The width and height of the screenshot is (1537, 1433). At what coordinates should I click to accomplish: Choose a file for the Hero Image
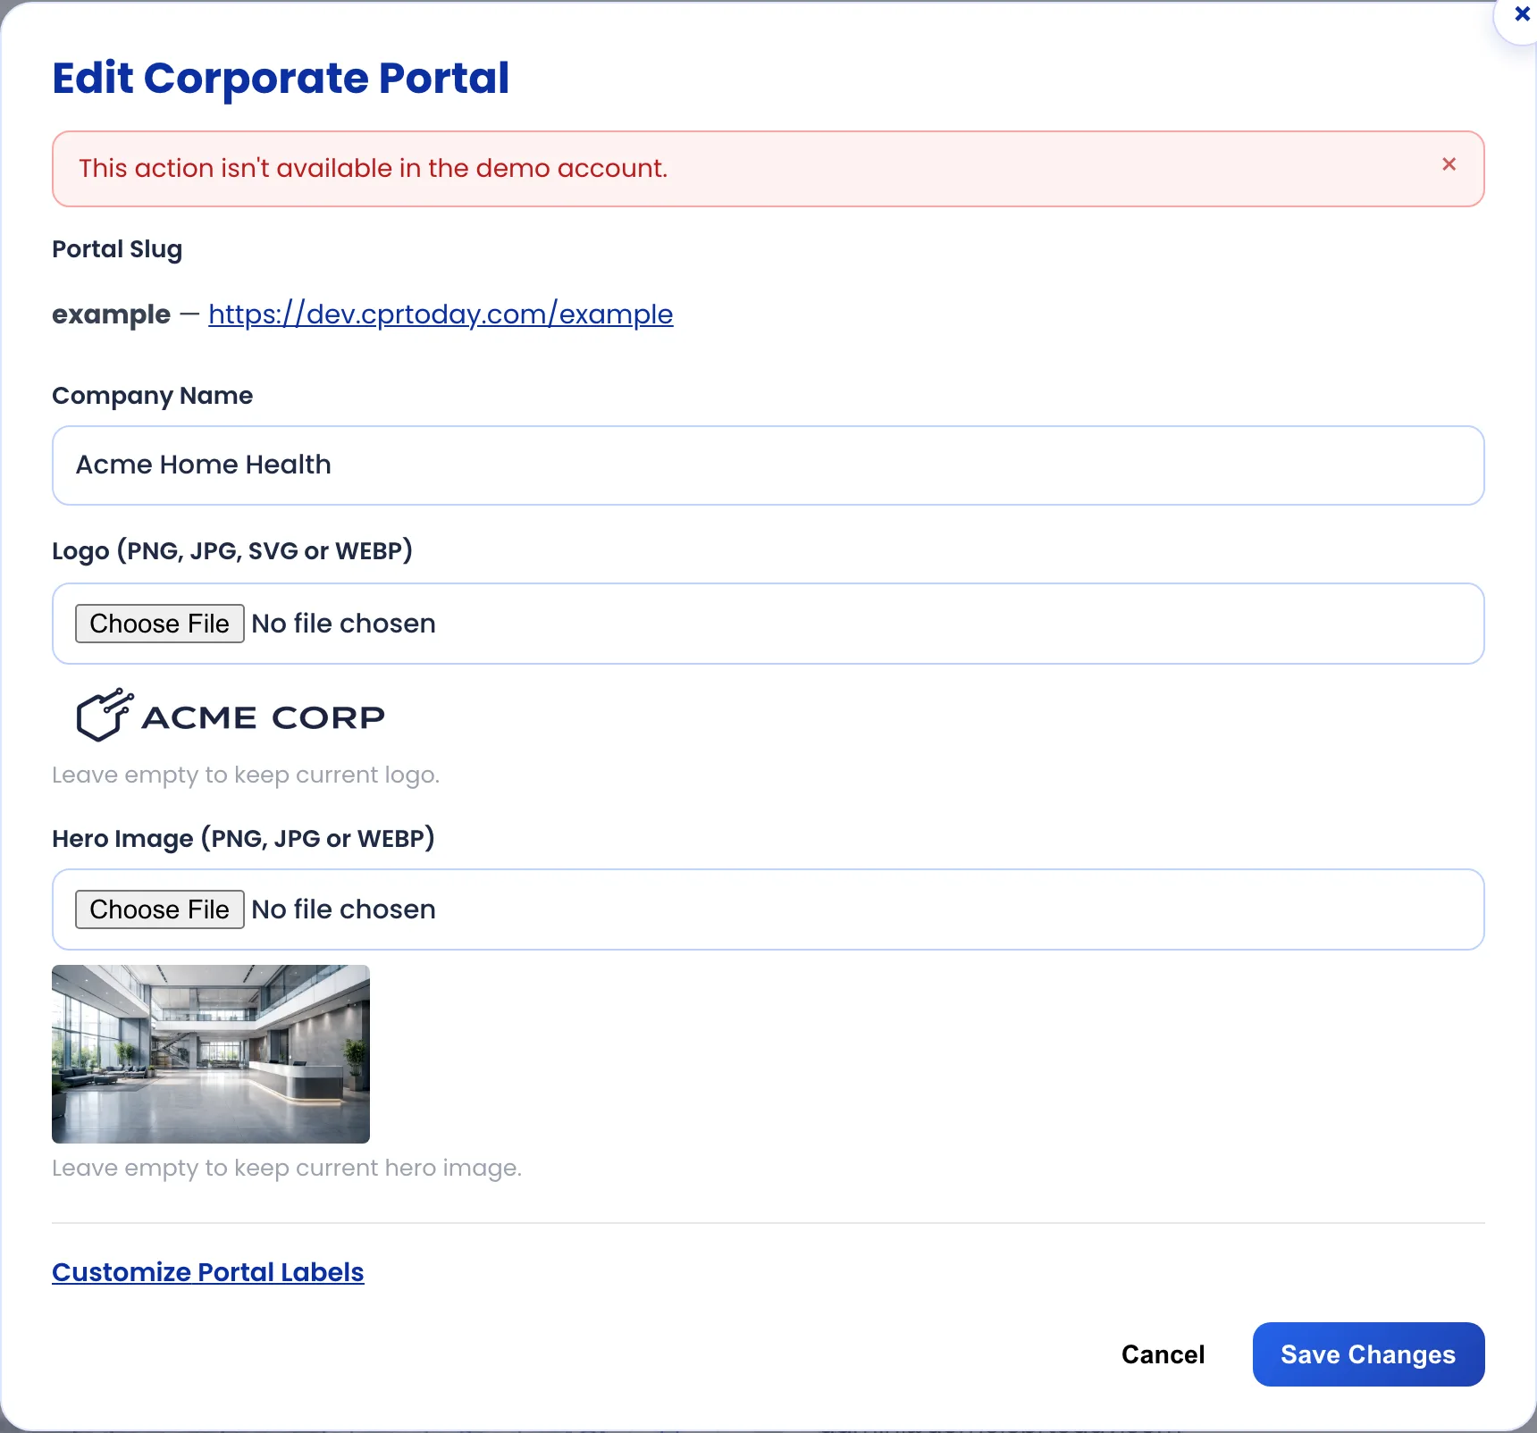(159, 909)
